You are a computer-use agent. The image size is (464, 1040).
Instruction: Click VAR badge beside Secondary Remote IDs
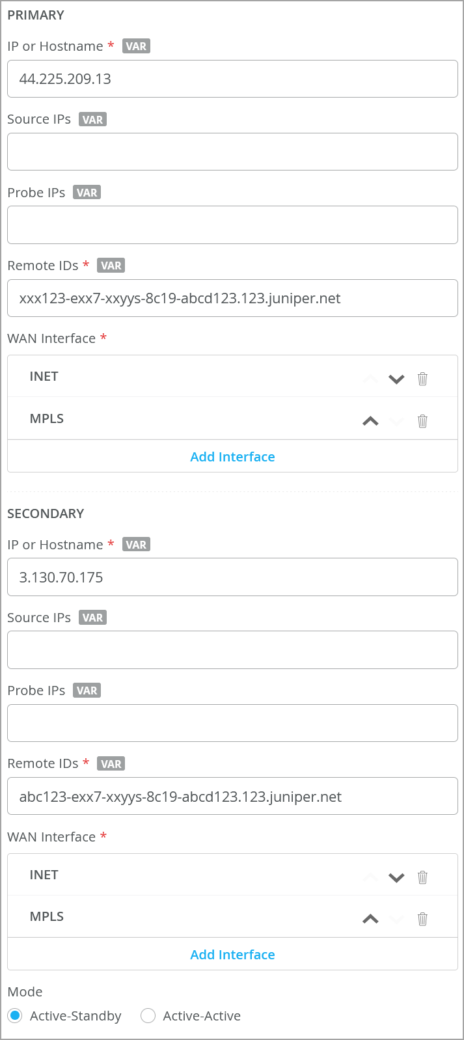[x=111, y=763]
